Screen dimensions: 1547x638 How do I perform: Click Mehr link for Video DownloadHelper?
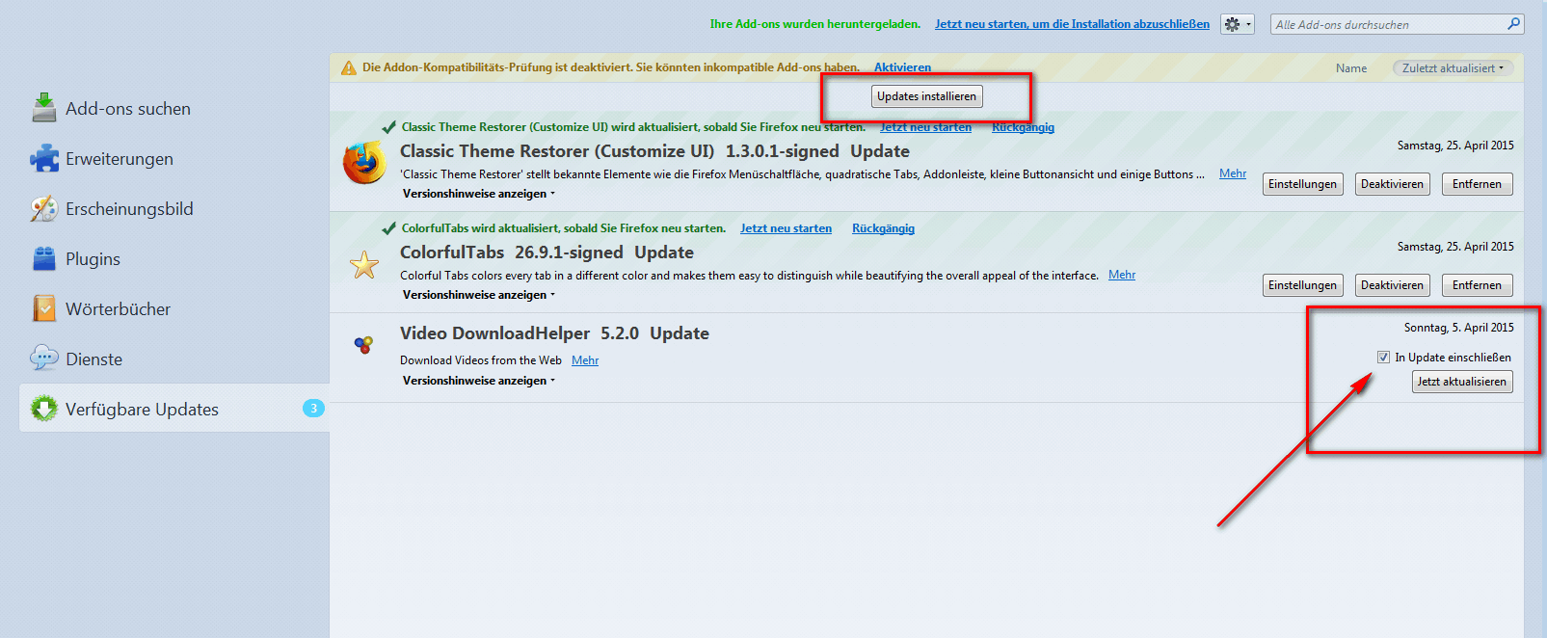(585, 360)
